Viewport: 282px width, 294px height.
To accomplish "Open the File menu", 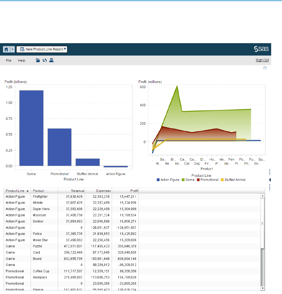I will pos(9,60).
